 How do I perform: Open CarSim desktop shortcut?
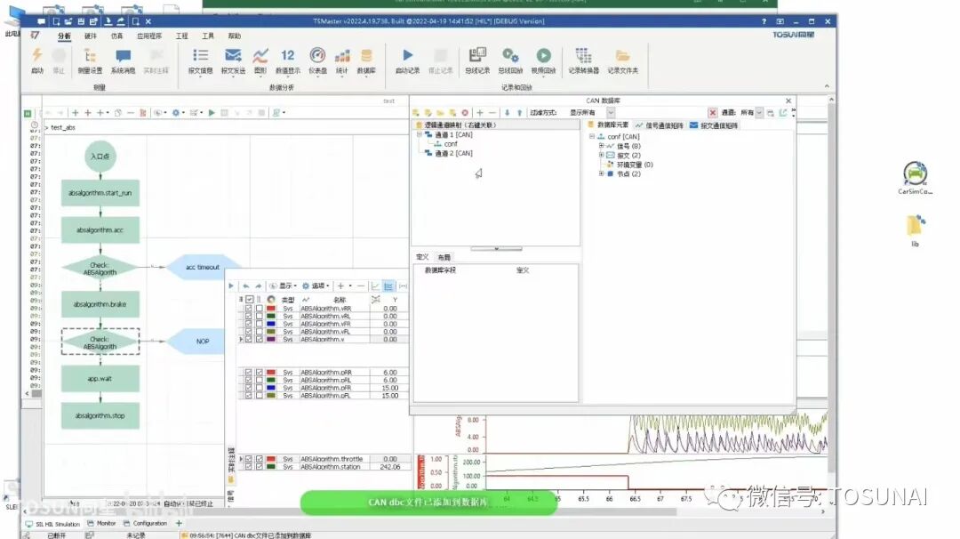pyautogui.click(x=916, y=178)
